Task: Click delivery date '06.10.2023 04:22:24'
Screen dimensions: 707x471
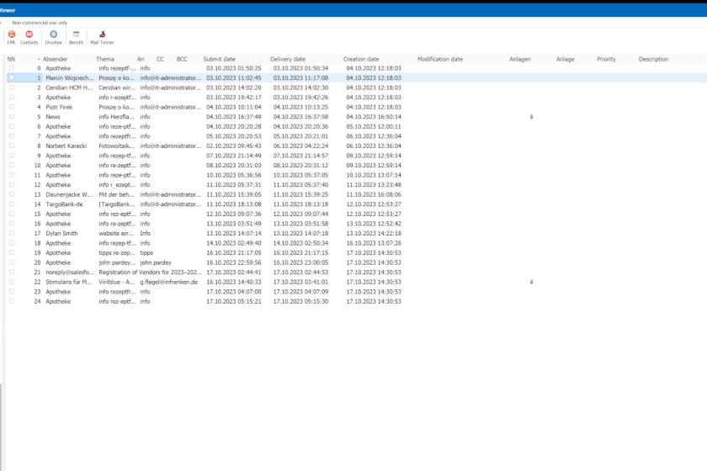Action: (300, 146)
